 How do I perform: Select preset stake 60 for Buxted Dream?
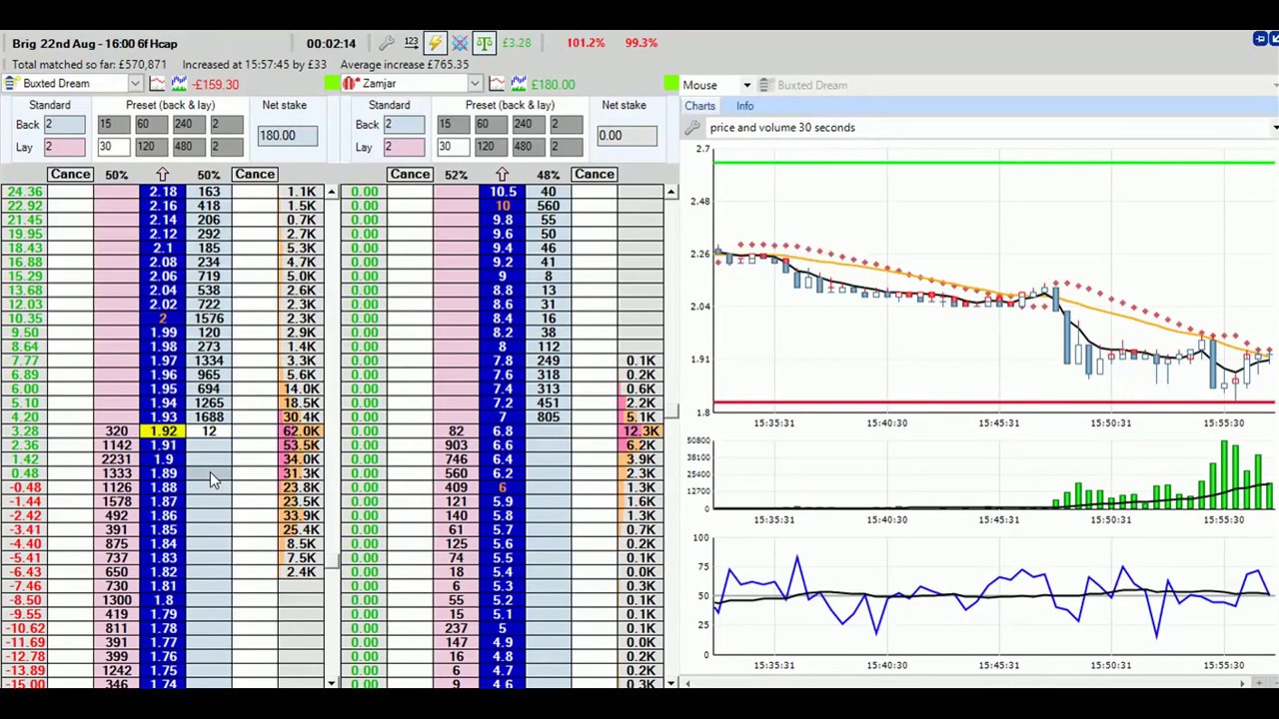[x=153, y=124]
